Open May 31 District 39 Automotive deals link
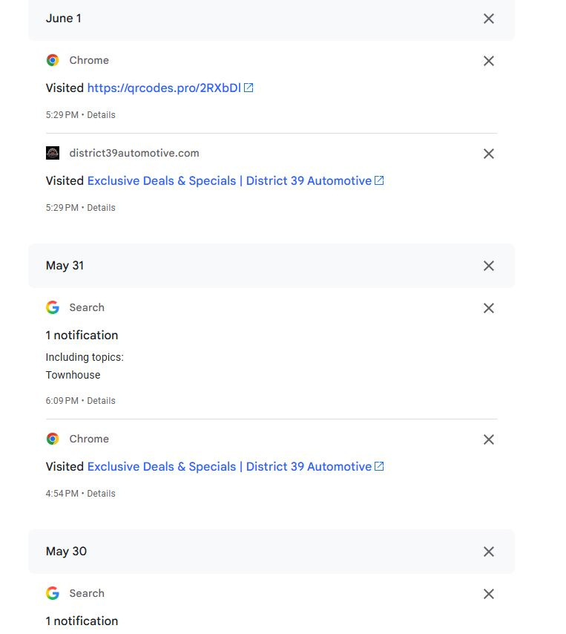Viewport: 566px width, 634px height. [229, 466]
